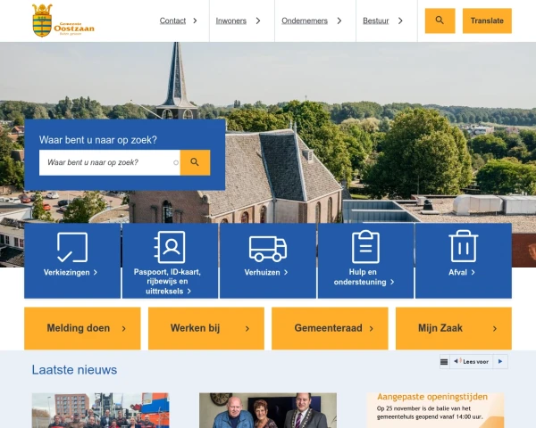
Task: Open the Bestuur menu item
Action: (x=376, y=21)
